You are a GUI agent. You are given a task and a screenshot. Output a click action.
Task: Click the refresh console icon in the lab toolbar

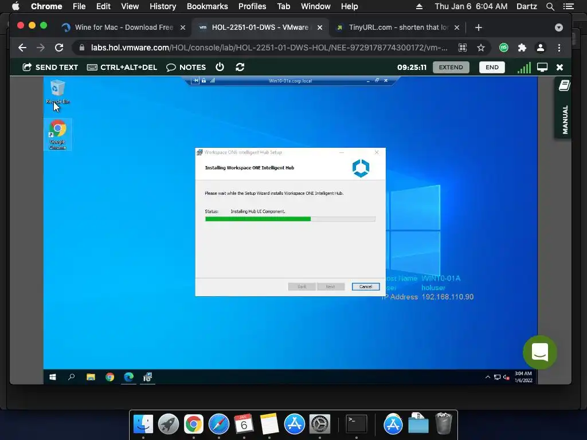(240, 67)
